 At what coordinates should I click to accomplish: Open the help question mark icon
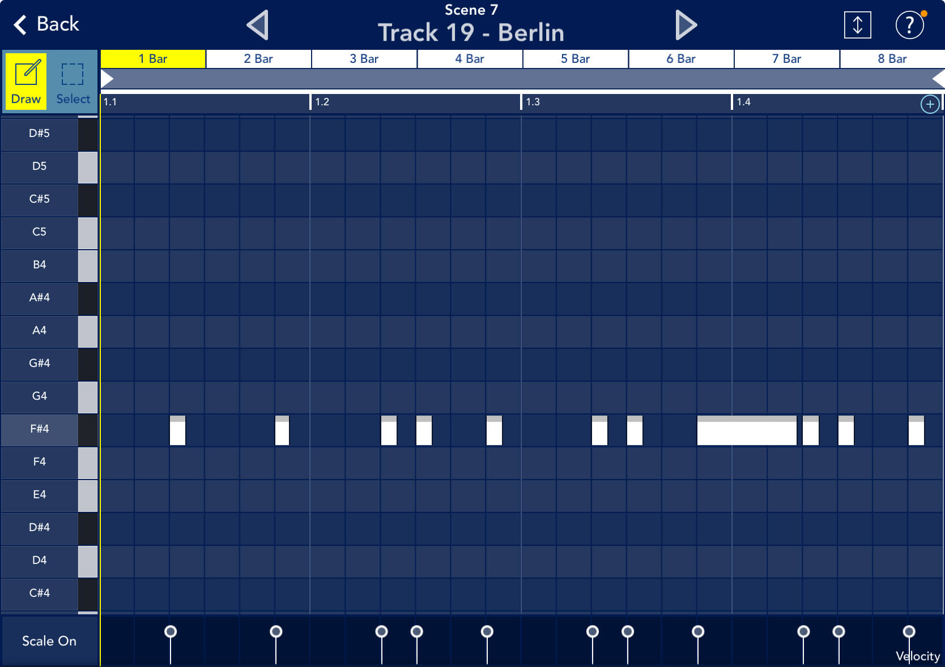coord(909,25)
